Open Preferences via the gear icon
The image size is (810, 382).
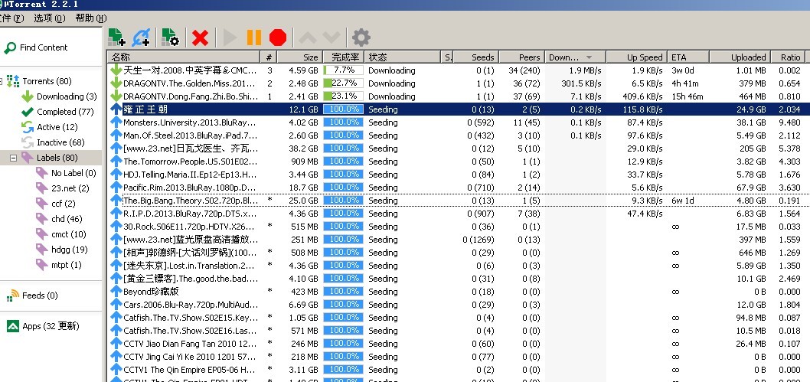pyautogui.click(x=361, y=38)
